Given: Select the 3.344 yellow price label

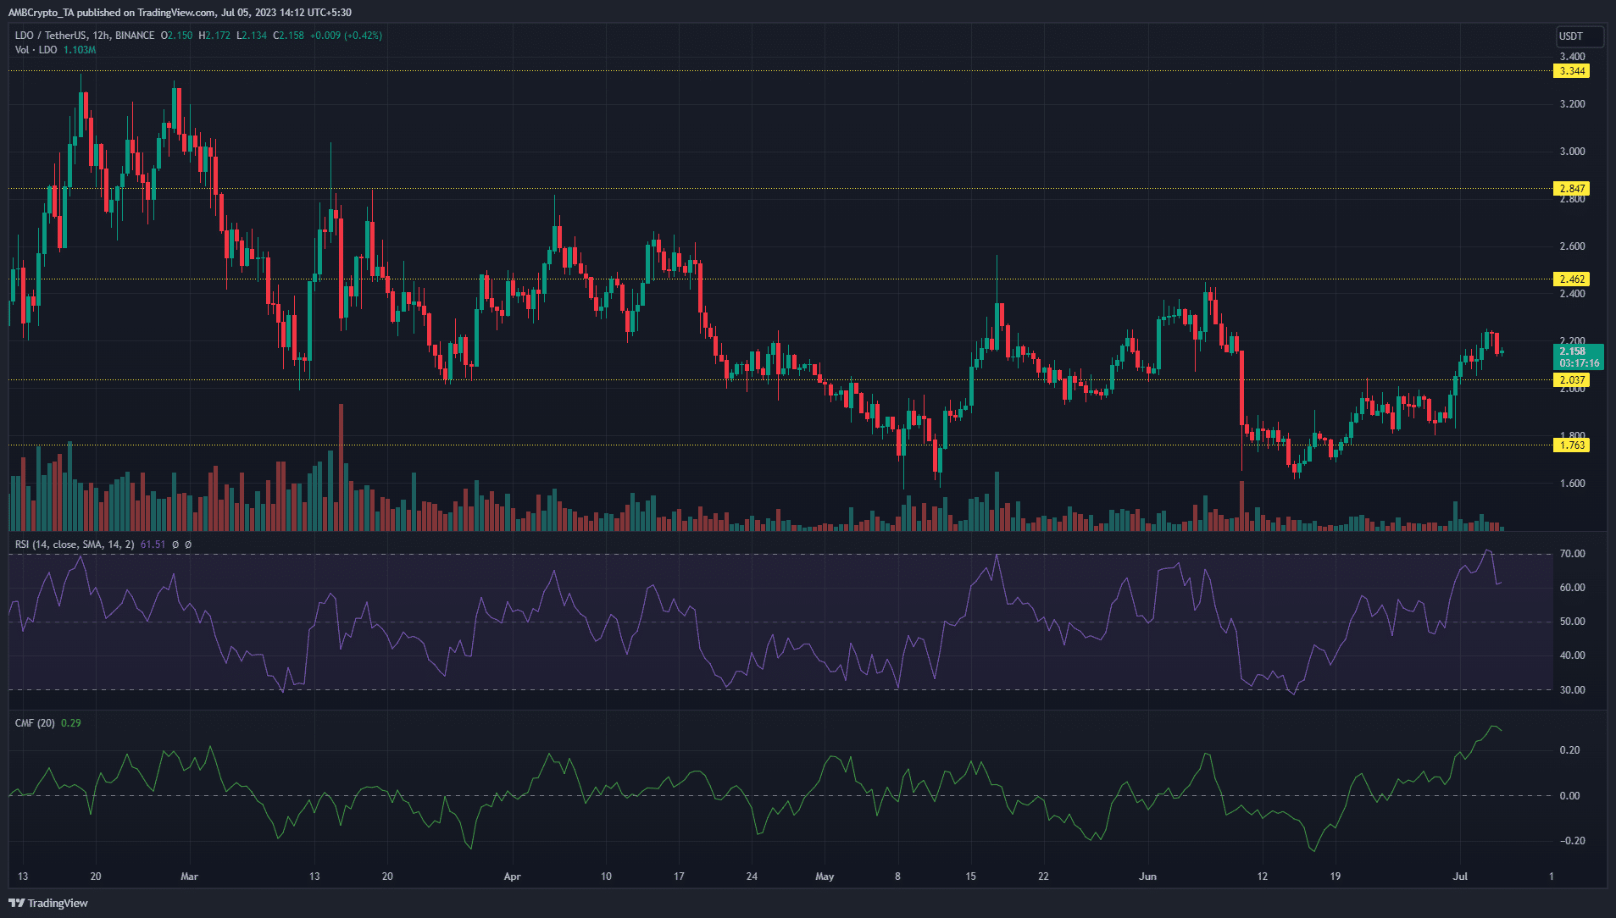Looking at the screenshot, I should (1572, 71).
